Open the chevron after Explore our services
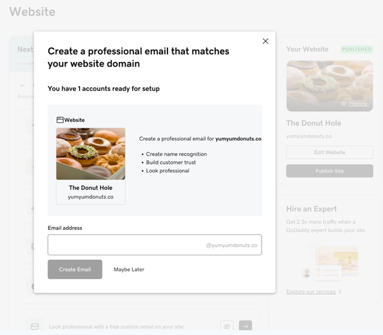383x335 pixels. click(340, 292)
